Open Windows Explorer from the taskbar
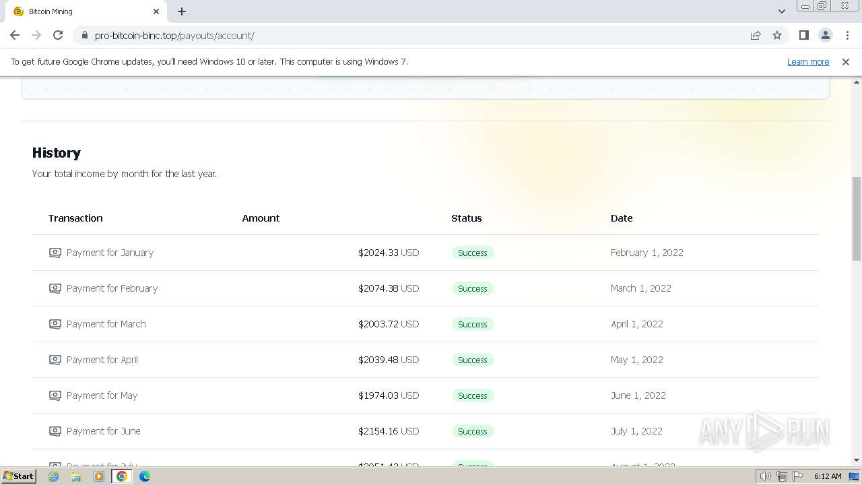Image resolution: width=862 pixels, height=485 pixels. pos(76,476)
